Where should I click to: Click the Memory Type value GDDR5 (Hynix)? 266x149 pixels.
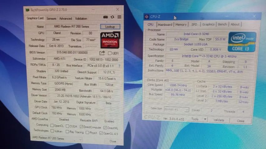click(x=64, y=84)
